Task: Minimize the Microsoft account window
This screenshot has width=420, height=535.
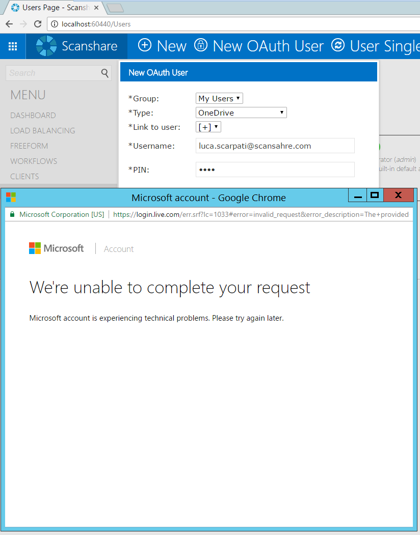Action: (x=358, y=195)
